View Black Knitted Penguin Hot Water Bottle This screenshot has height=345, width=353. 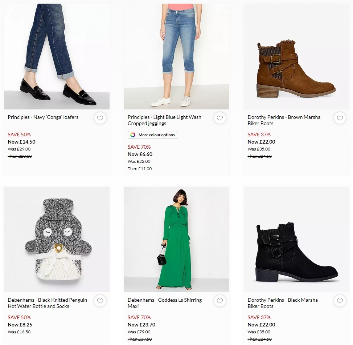pyautogui.click(x=47, y=303)
